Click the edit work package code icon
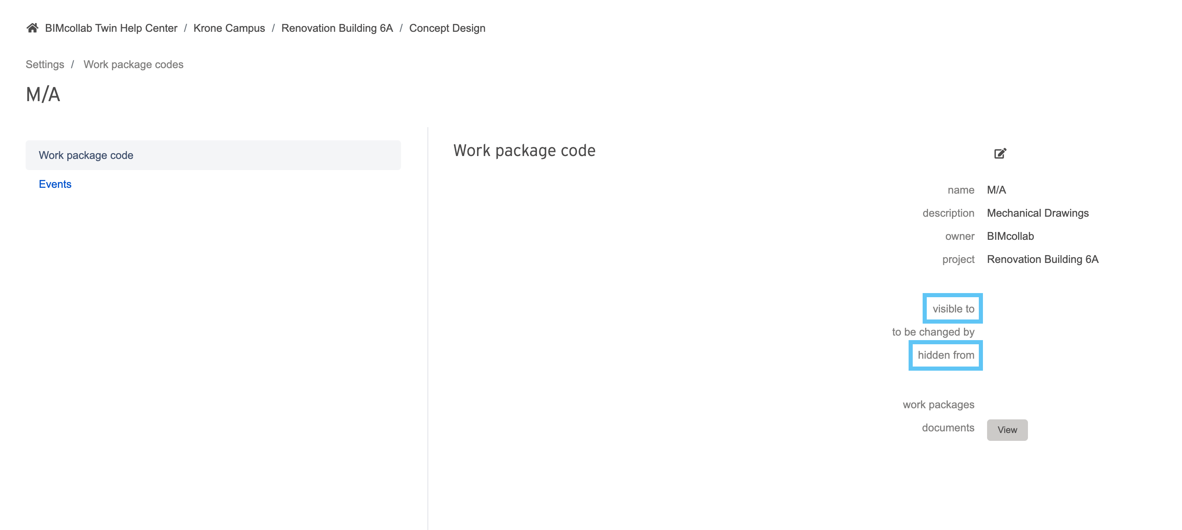 1000,153
